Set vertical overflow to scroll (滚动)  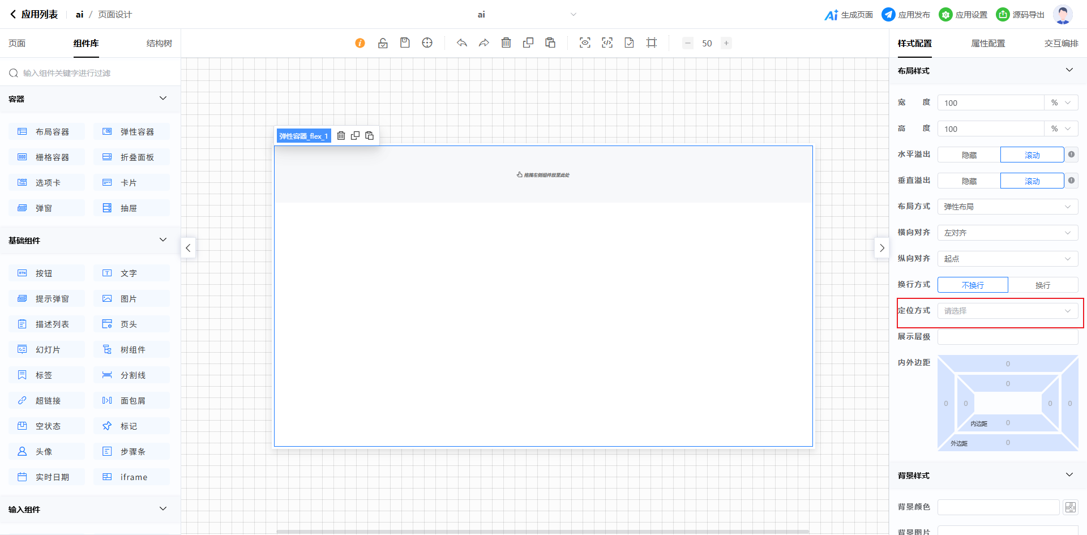pos(1032,181)
